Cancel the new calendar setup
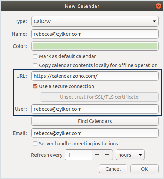The height and width of the screenshot is (179, 164). pyautogui.click(x=113, y=169)
